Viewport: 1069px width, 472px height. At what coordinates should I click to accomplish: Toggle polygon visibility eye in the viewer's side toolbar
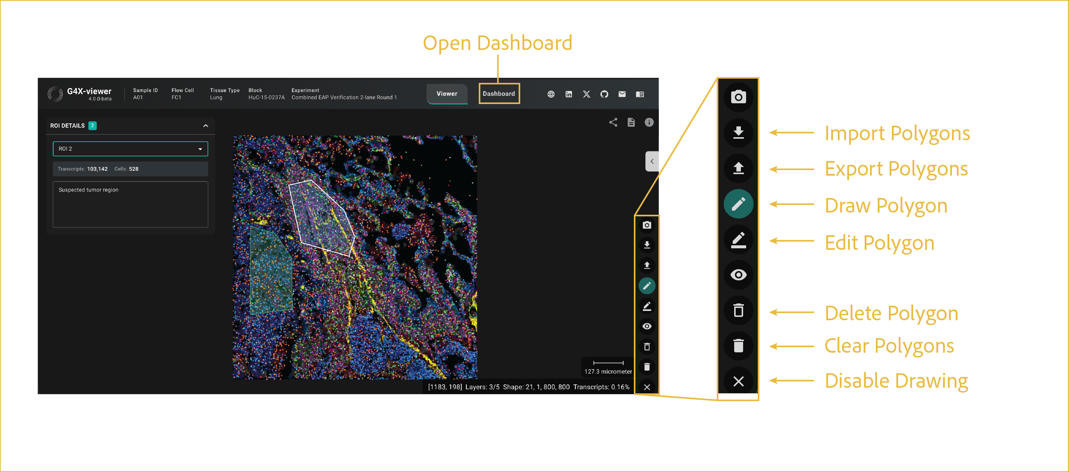pos(647,327)
